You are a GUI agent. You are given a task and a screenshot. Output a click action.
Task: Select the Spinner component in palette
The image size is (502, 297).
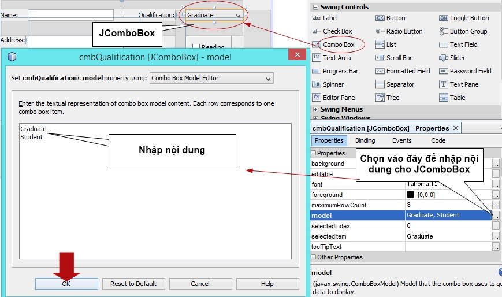[x=332, y=84]
